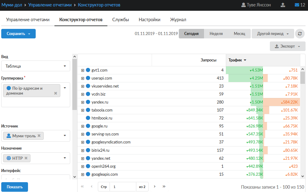This screenshot has height=192, width=308.
Task: Jump to the last results page
Action: [x=164, y=186]
